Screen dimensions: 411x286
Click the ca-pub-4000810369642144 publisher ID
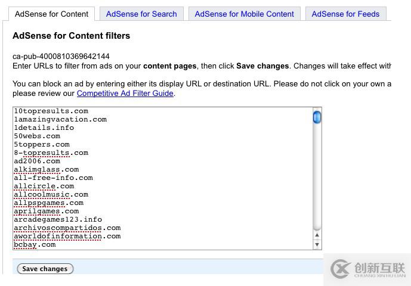(x=61, y=57)
